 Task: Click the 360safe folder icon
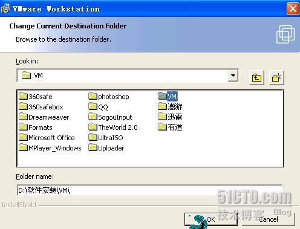pyautogui.click(x=23, y=96)
